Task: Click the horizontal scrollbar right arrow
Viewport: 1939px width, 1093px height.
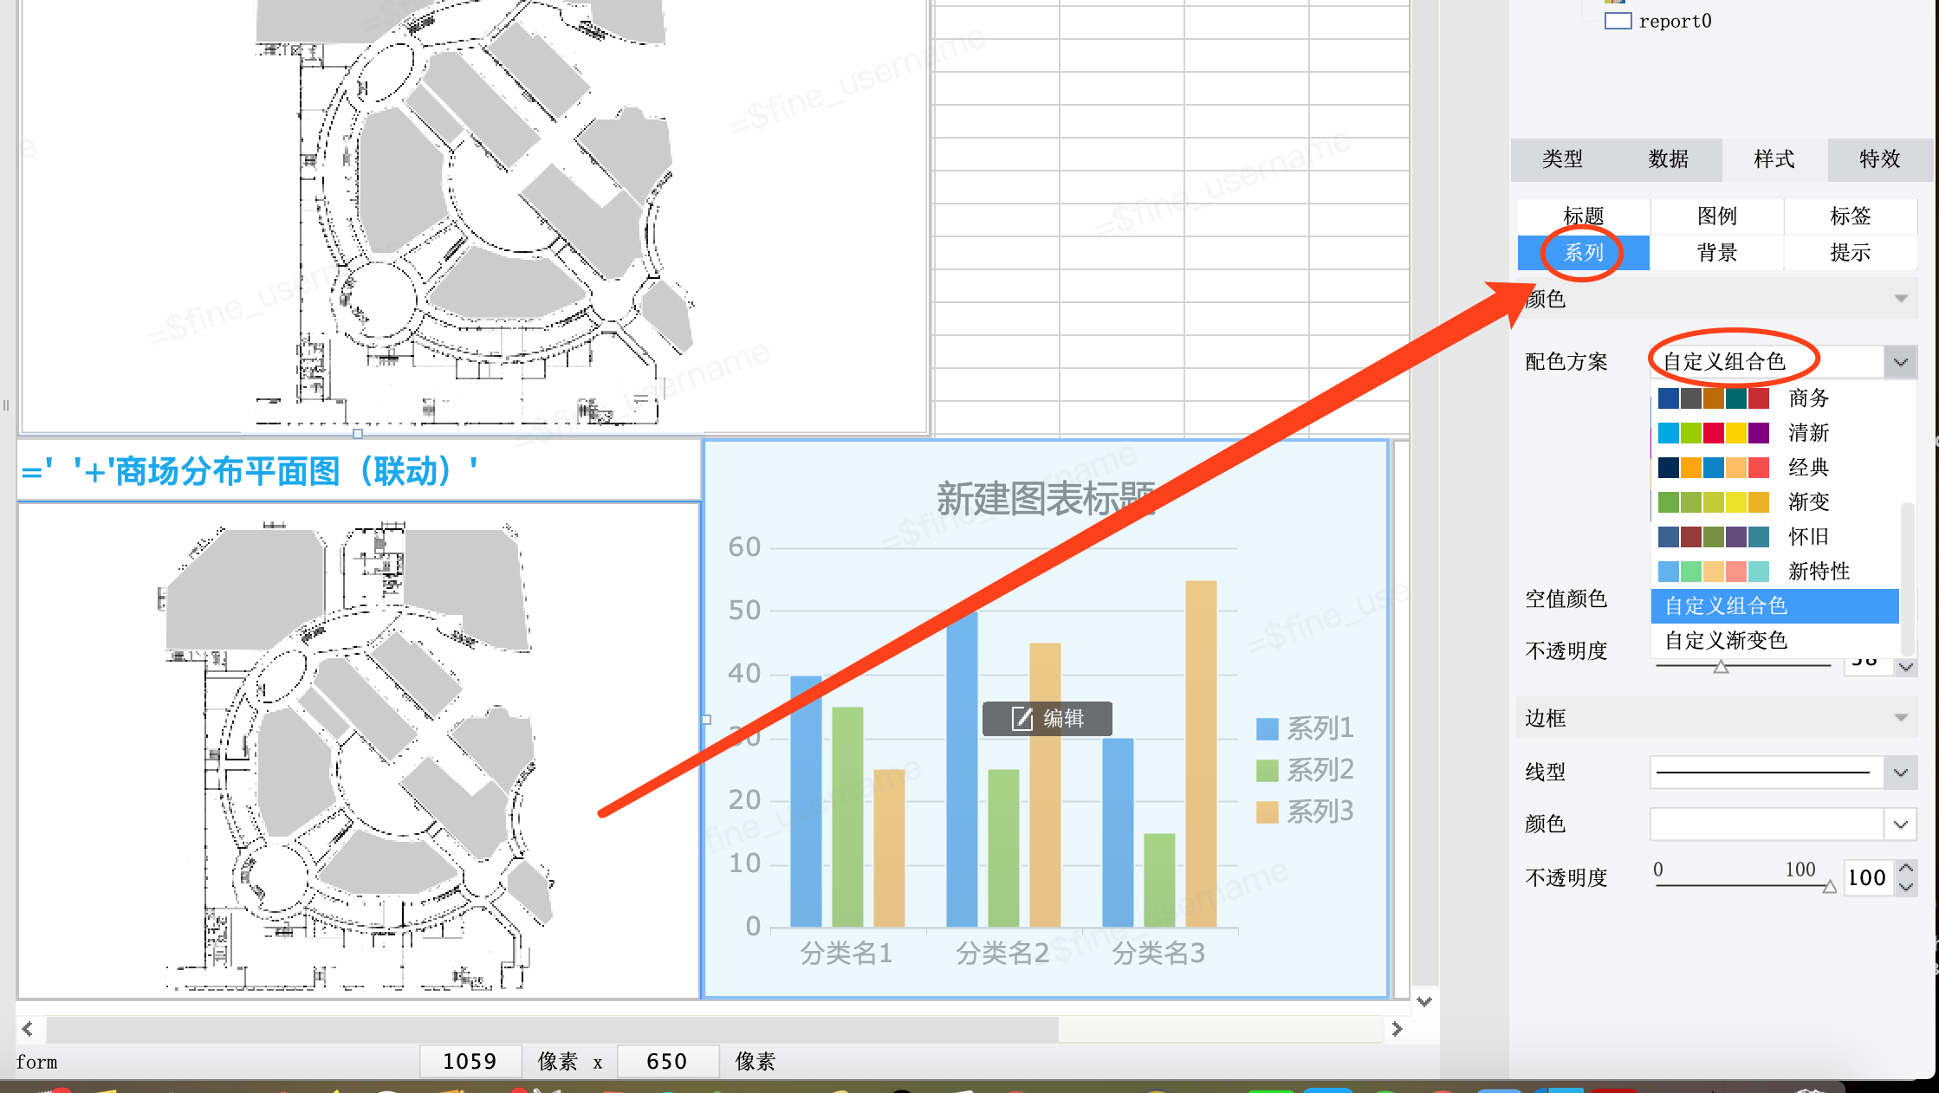Action: 1396,1029
